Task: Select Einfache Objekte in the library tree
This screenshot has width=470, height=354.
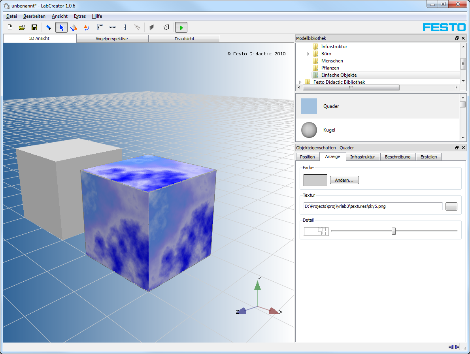Action: [x=339, y=75]
